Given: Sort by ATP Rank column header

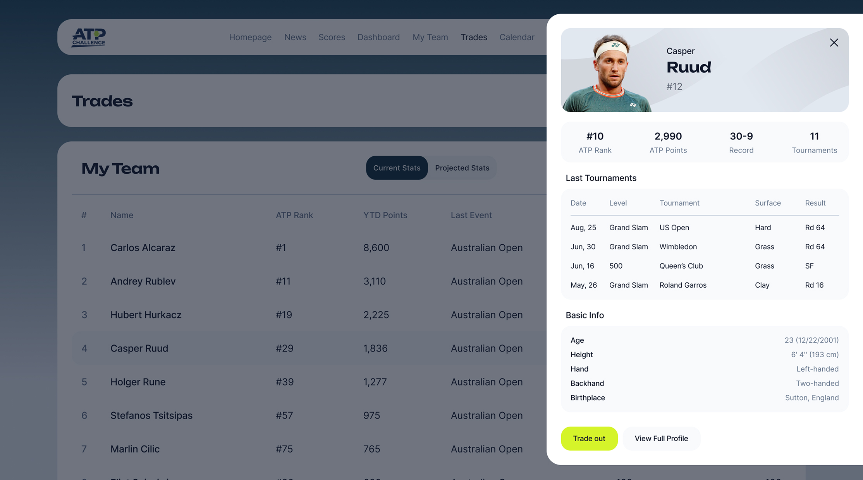Looking at the screenshot, I should point(294,215).
